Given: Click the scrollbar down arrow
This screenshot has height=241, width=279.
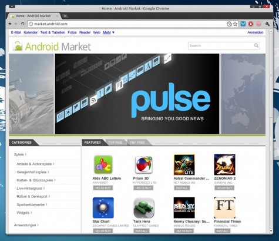Looking at the screenshot, I should 271,231.
